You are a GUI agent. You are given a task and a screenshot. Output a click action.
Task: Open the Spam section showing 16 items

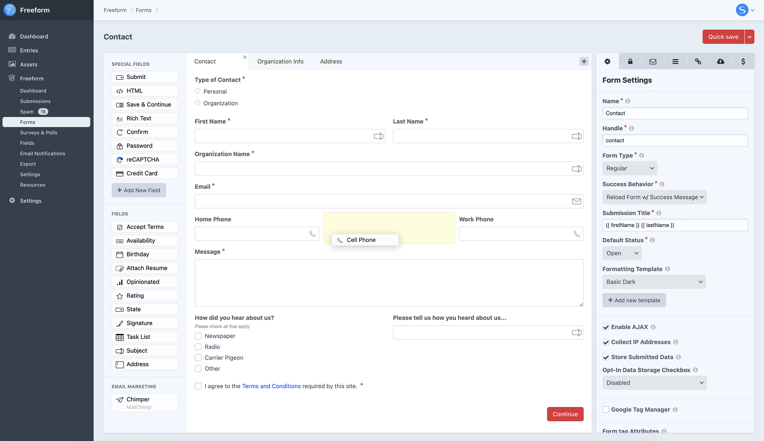click(27, 111)
